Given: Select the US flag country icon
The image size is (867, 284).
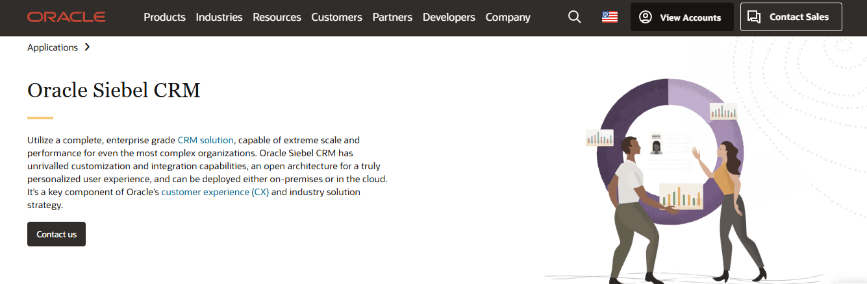Looking at the screenshot, I should 610,18.
